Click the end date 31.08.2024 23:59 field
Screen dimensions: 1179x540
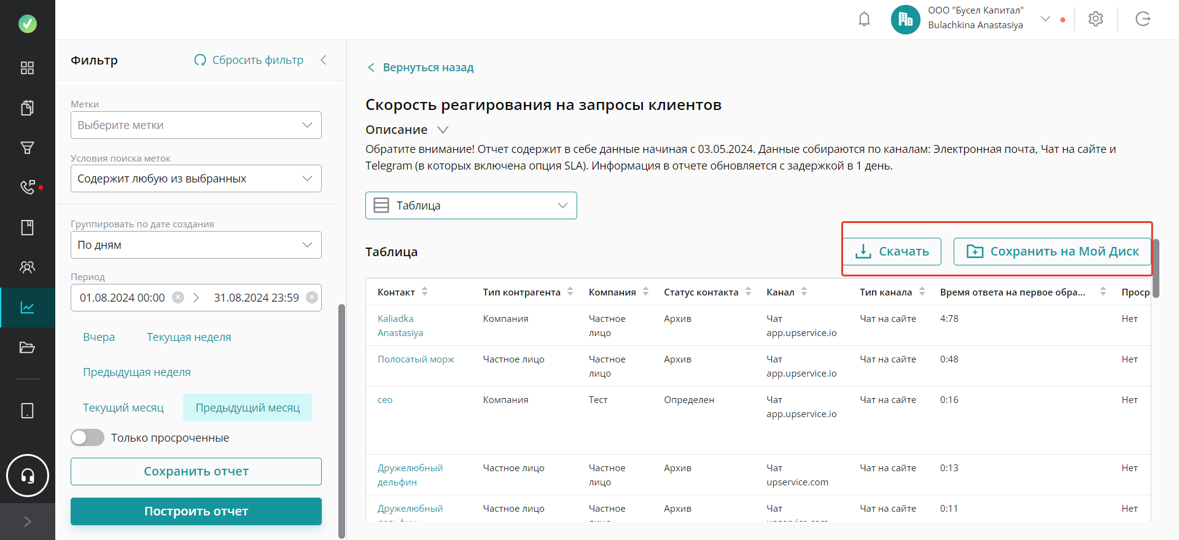click(256, 297)
